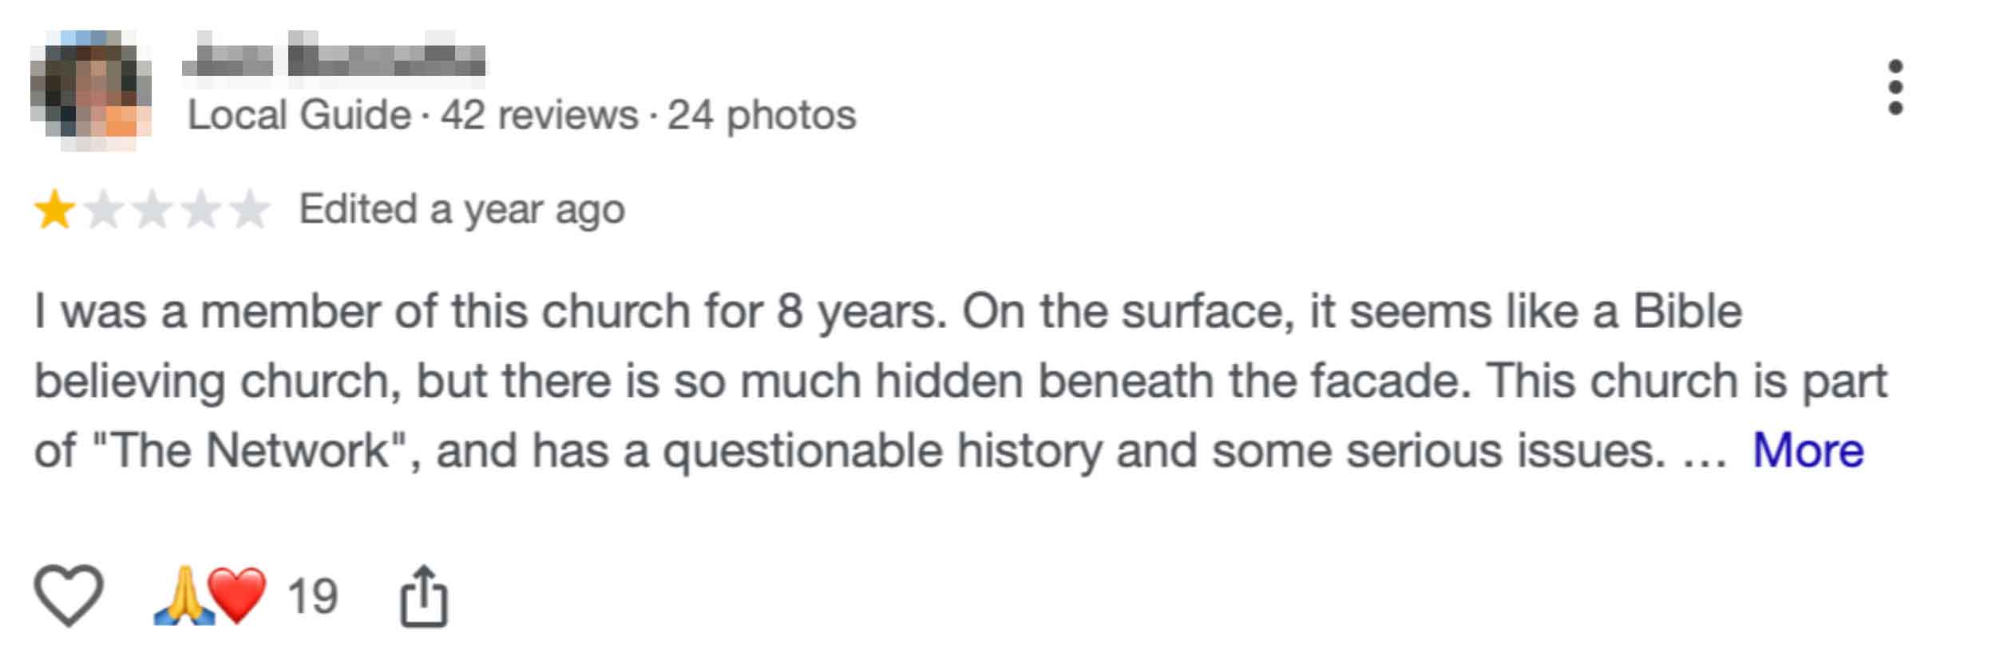Expand the full review with More
Screen dimensions: 1996x669
pos(1808,450)
